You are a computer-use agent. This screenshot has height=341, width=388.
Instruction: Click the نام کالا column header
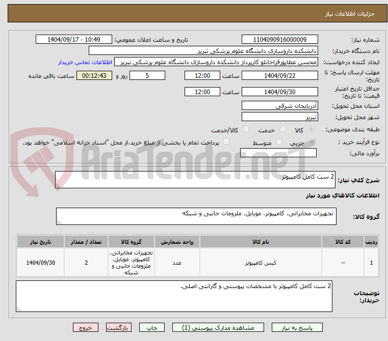pyautogui.click(x=261, y=242)
